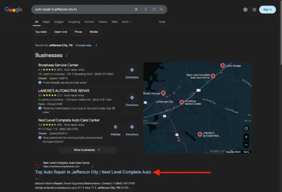The width and height of the screenshot is (282, 192).
Task: Toggle the Top rated filter chip
Action: point(41,32)
